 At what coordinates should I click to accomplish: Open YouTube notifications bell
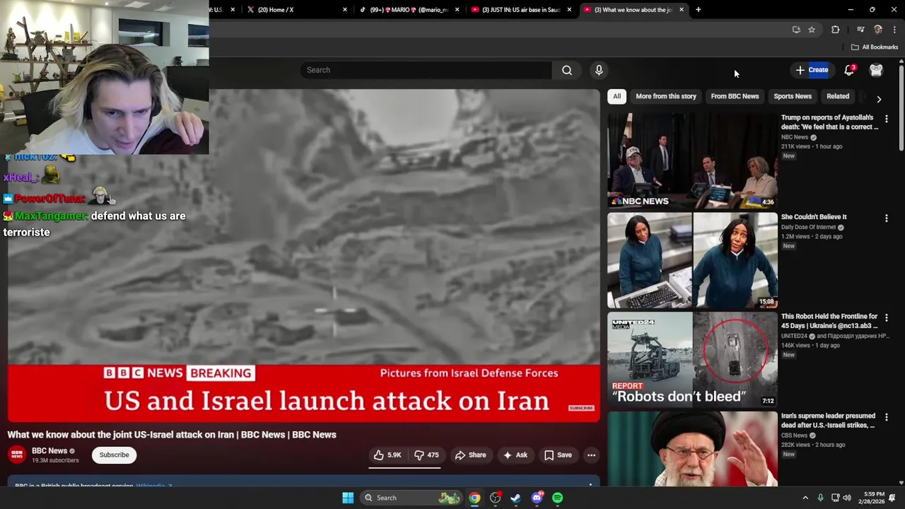tap(849, 70)
